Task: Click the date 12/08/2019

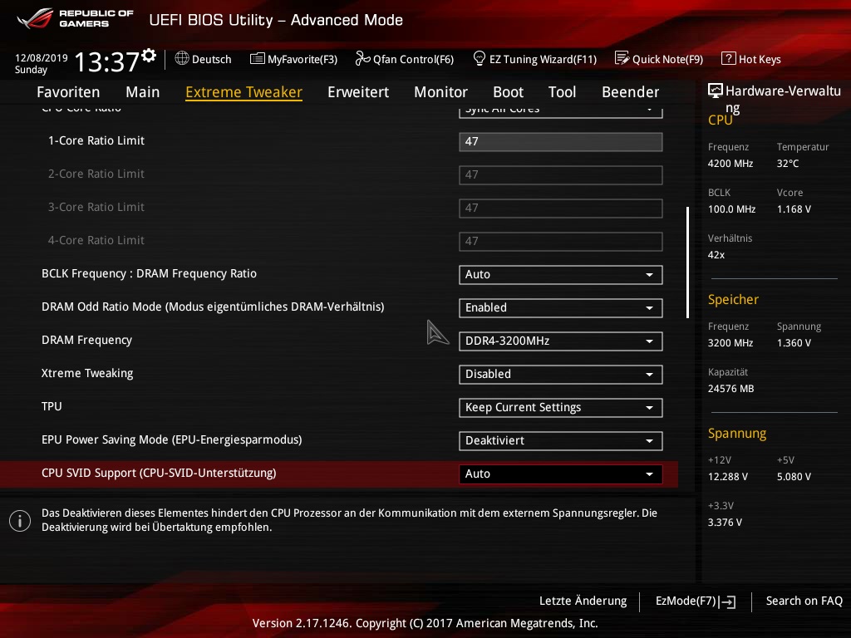Action: 42,57
